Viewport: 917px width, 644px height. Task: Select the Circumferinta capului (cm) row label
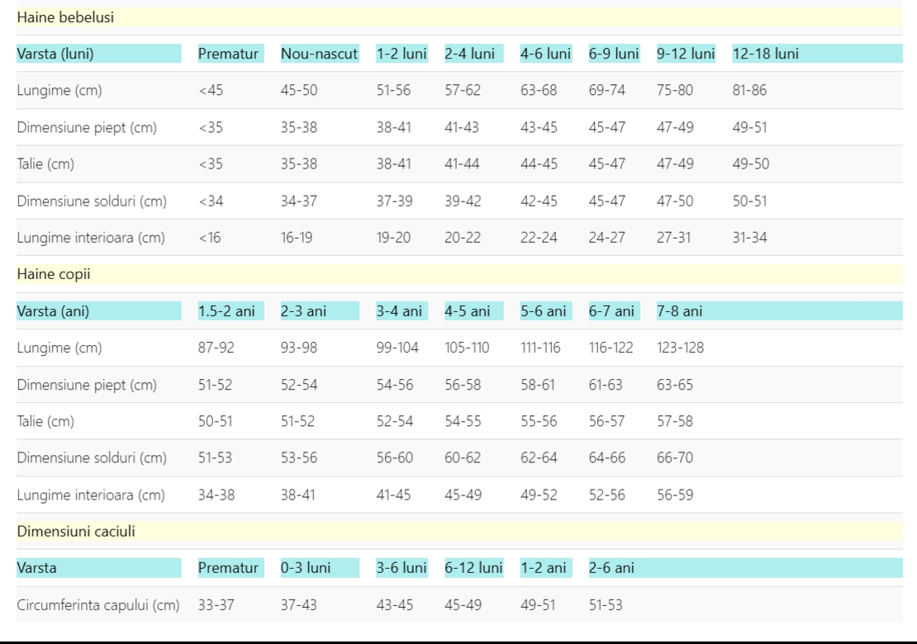click(x=98, y=604)
